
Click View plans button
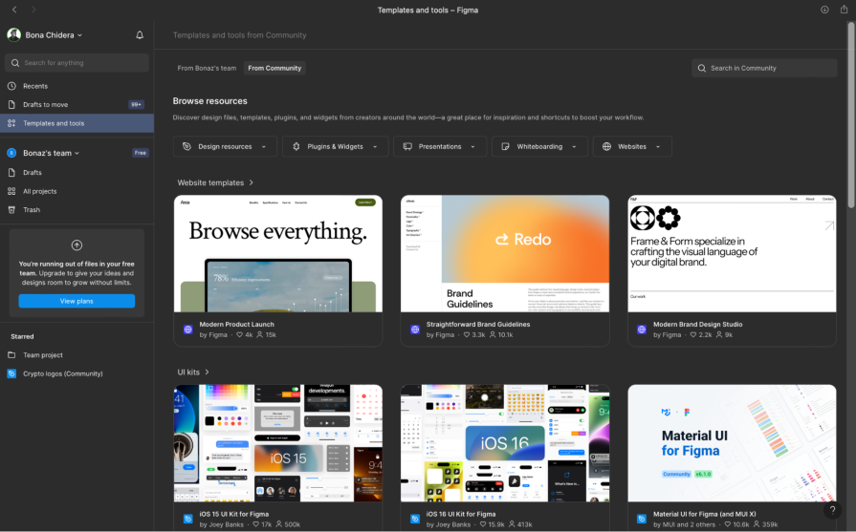pos(77,301)
